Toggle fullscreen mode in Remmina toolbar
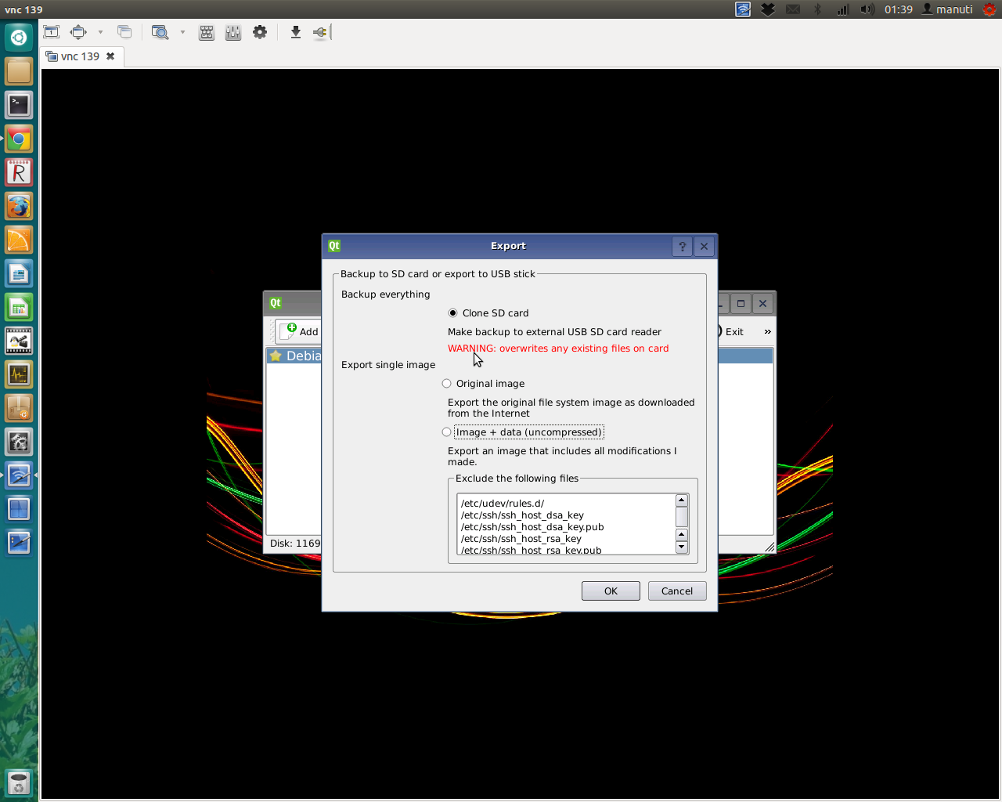1002x802 pixels. (52, 32)
